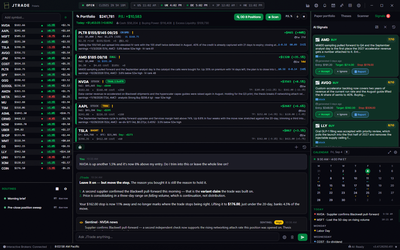Screen dimensions: 400x250
Task: Click the globe markets icon
Action: (x=316, y=5)
